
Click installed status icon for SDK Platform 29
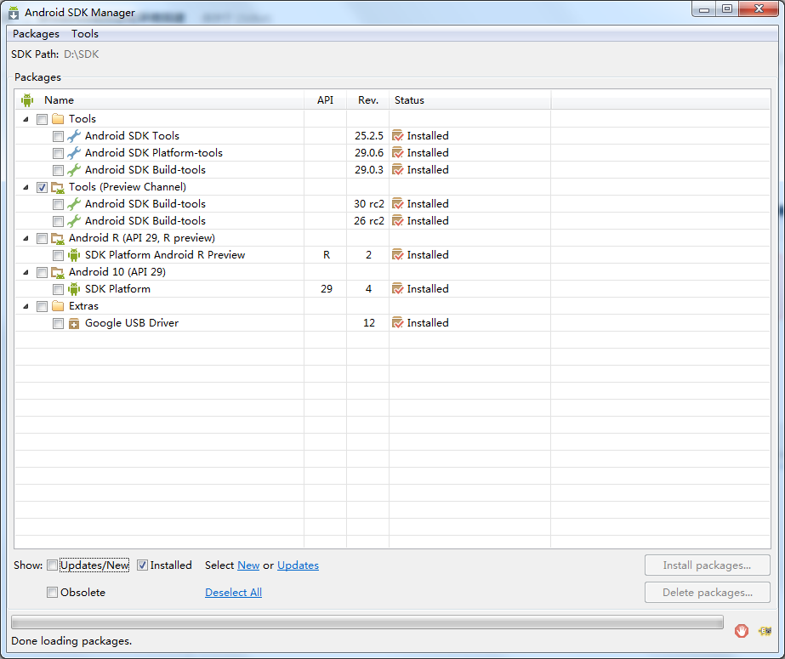point(397,289)
